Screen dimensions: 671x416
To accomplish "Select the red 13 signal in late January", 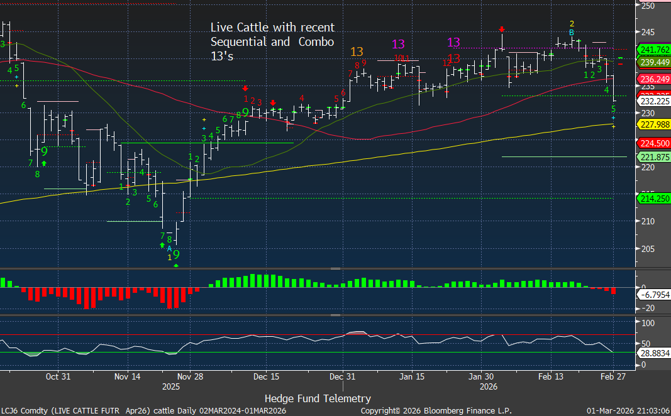I will tap(453, 59).
